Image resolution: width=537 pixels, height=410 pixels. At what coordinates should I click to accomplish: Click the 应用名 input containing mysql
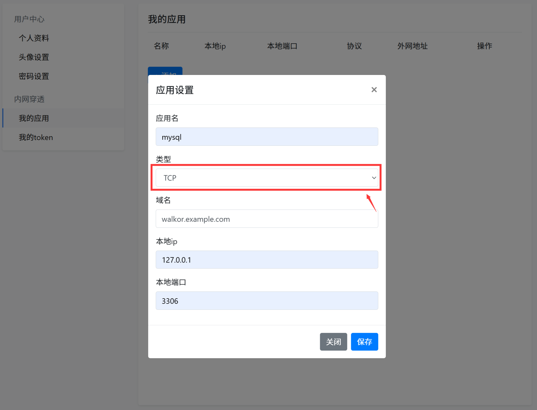pos(267,136)
